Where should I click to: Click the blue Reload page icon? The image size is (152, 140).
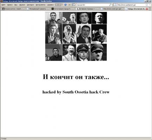tap(66, 5)
